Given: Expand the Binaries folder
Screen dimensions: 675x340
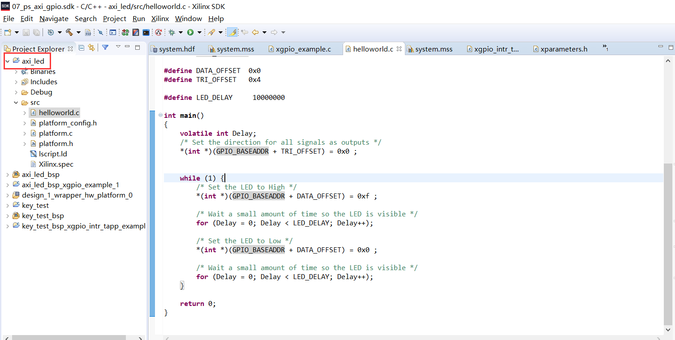Looking at the screenshot, I should point(17,72).
